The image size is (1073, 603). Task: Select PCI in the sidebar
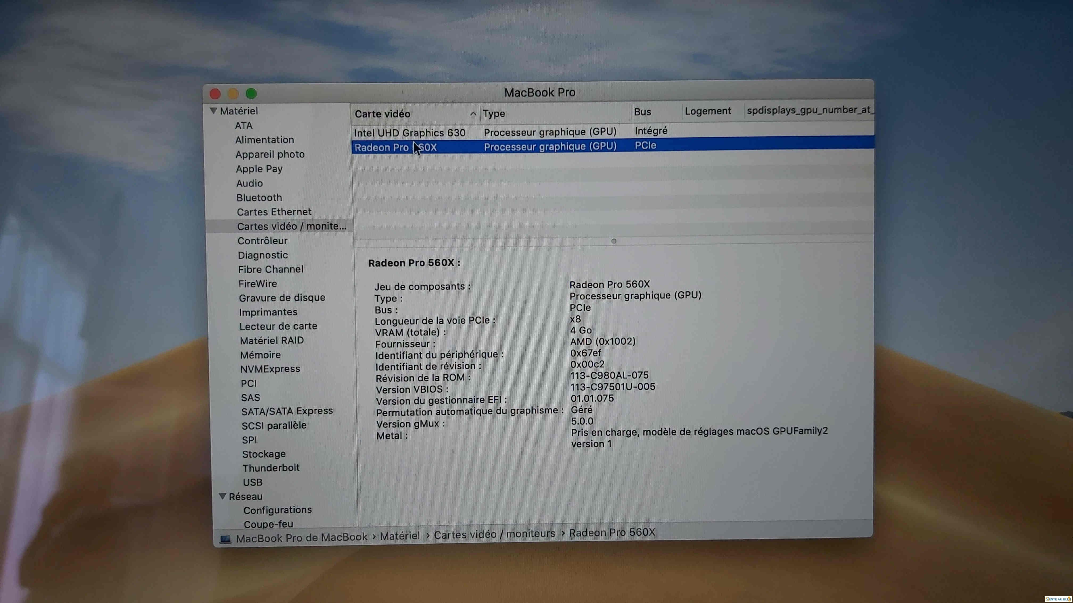[249, 383]
